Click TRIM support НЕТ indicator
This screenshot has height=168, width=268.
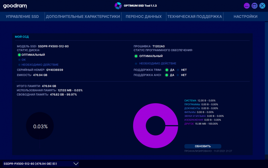[x=178, y=70]
